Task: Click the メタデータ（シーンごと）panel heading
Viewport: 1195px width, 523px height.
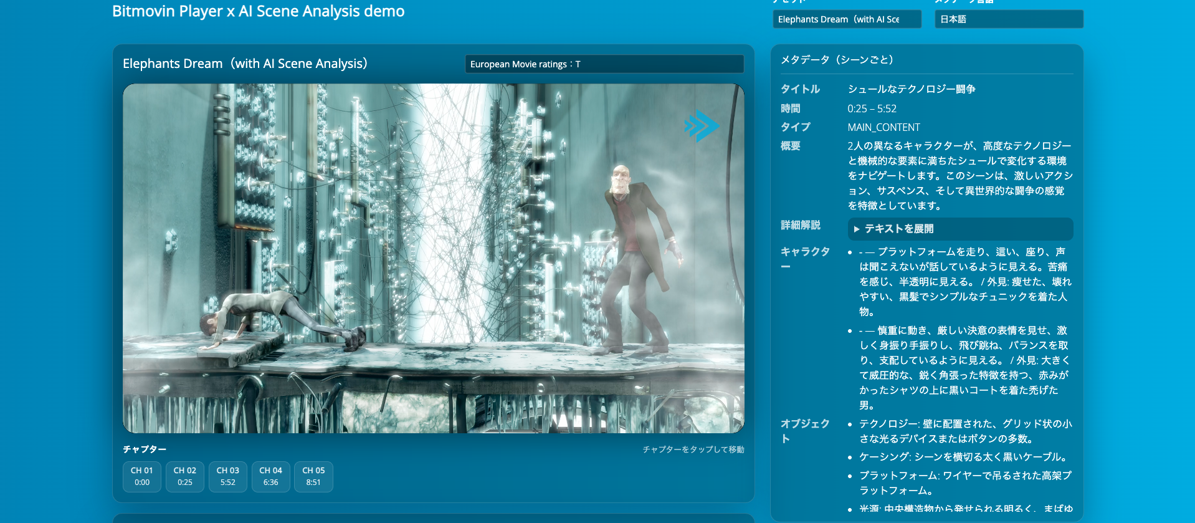Action: (x=837, y=60)
